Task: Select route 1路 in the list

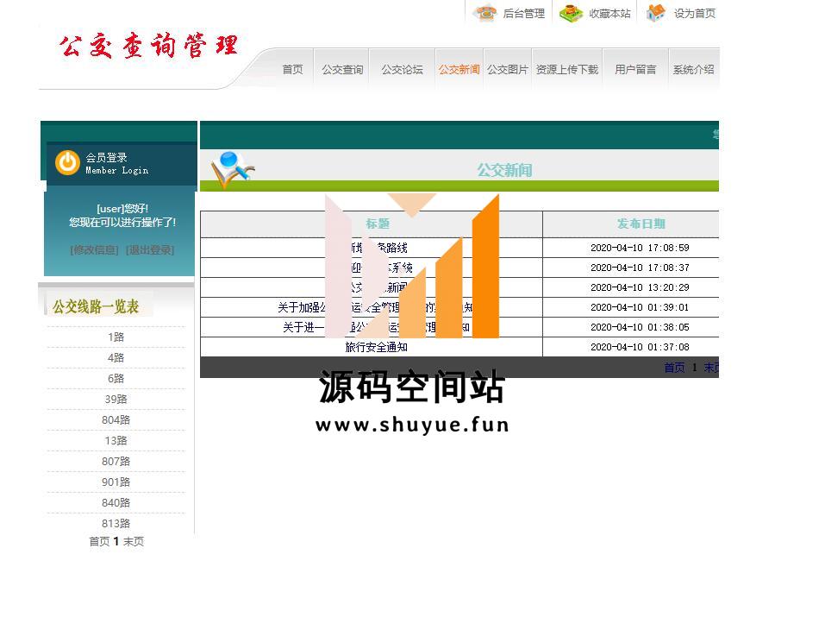Action: [116, 337]
